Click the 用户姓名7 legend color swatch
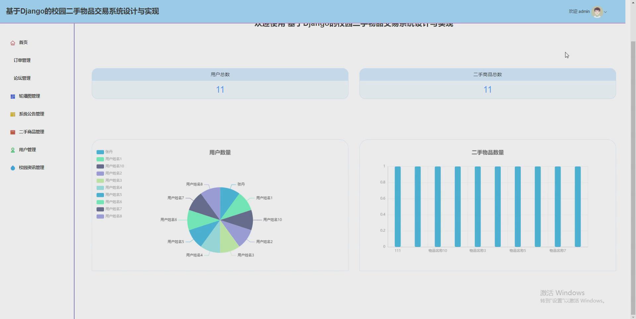Image resolution: width=636 pixels, height=319 pixels. pyautogui.click(x=100, y=209)
